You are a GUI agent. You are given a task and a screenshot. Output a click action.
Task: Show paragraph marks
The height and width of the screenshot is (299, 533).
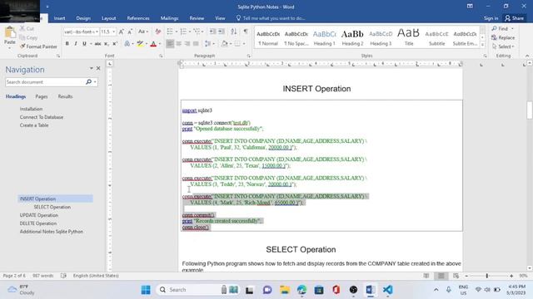point(246,32)
